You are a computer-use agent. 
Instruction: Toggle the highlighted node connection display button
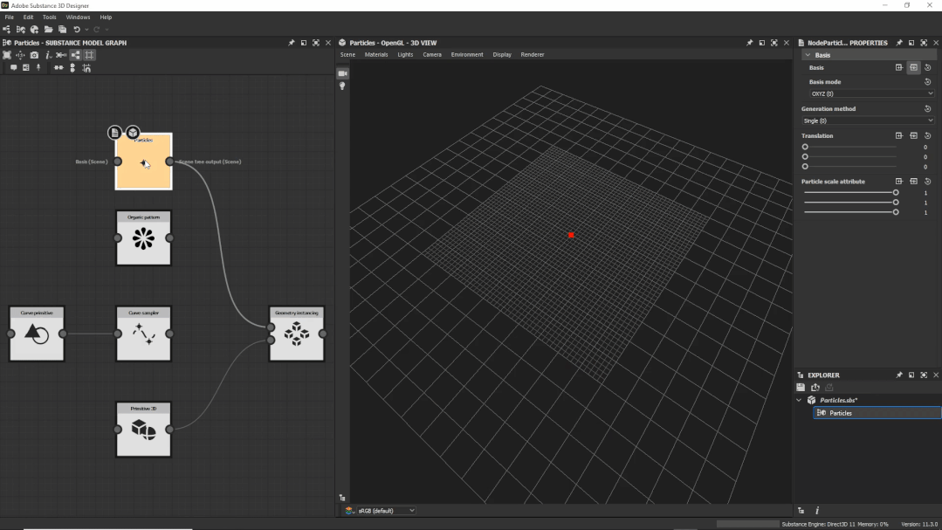pos(76,55)
